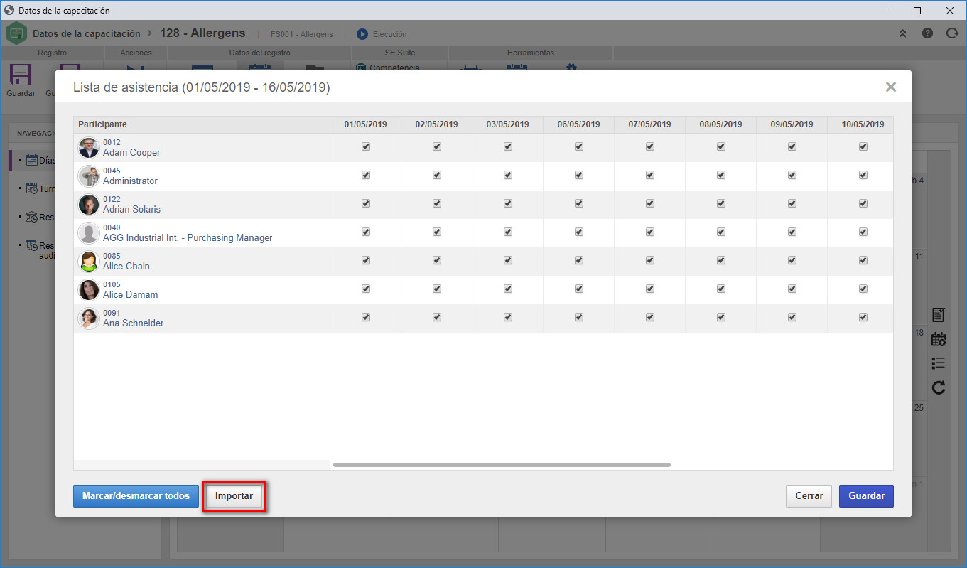Viewport: 967px width, 568px height.
Task: Click the Acciones ribbon group label
Action: tap(136, 53)
